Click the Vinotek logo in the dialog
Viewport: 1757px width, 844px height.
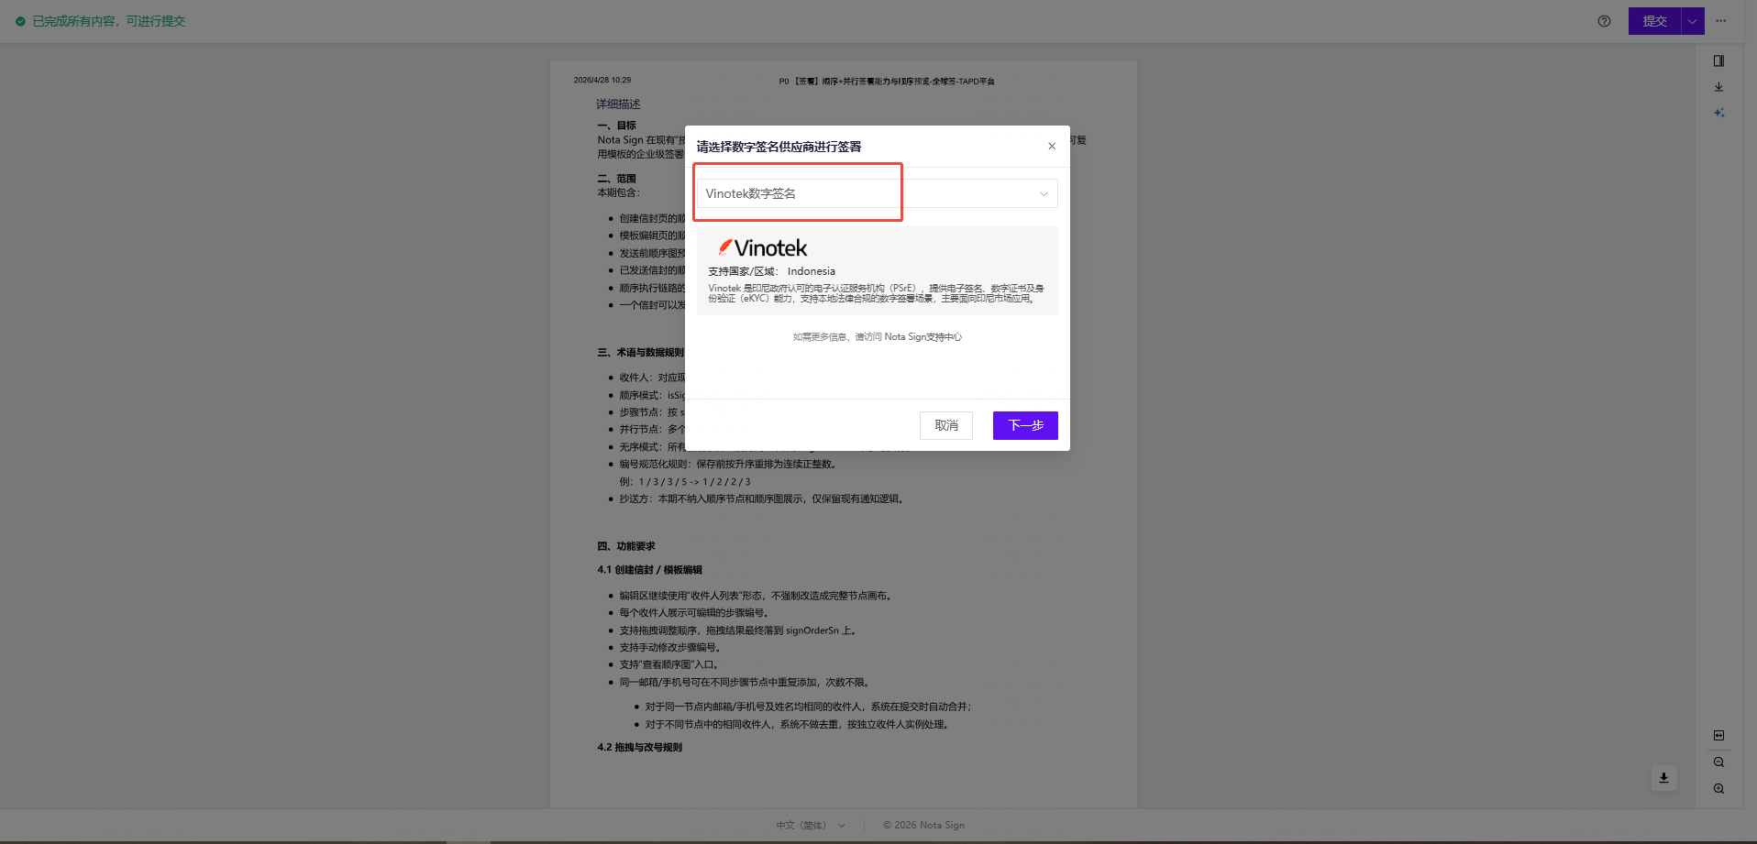[x=763, y=247]
